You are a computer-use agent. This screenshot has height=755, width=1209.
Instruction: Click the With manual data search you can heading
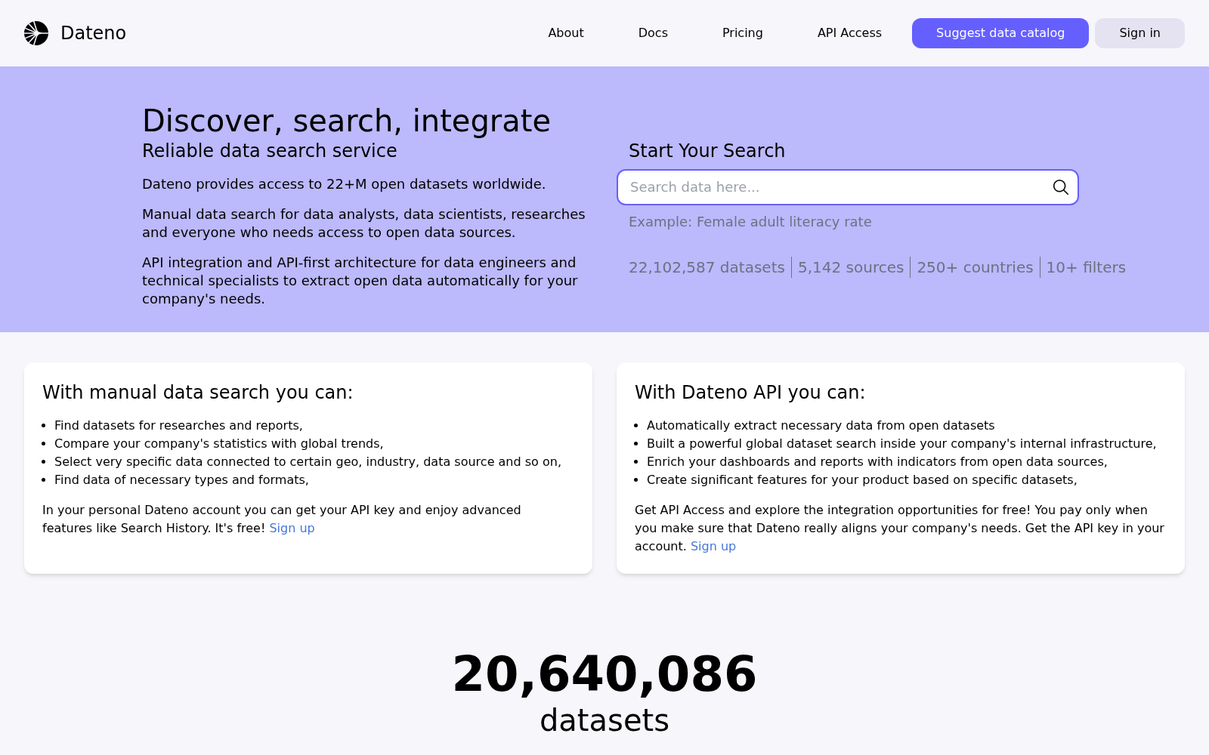(x=198, y=393)
